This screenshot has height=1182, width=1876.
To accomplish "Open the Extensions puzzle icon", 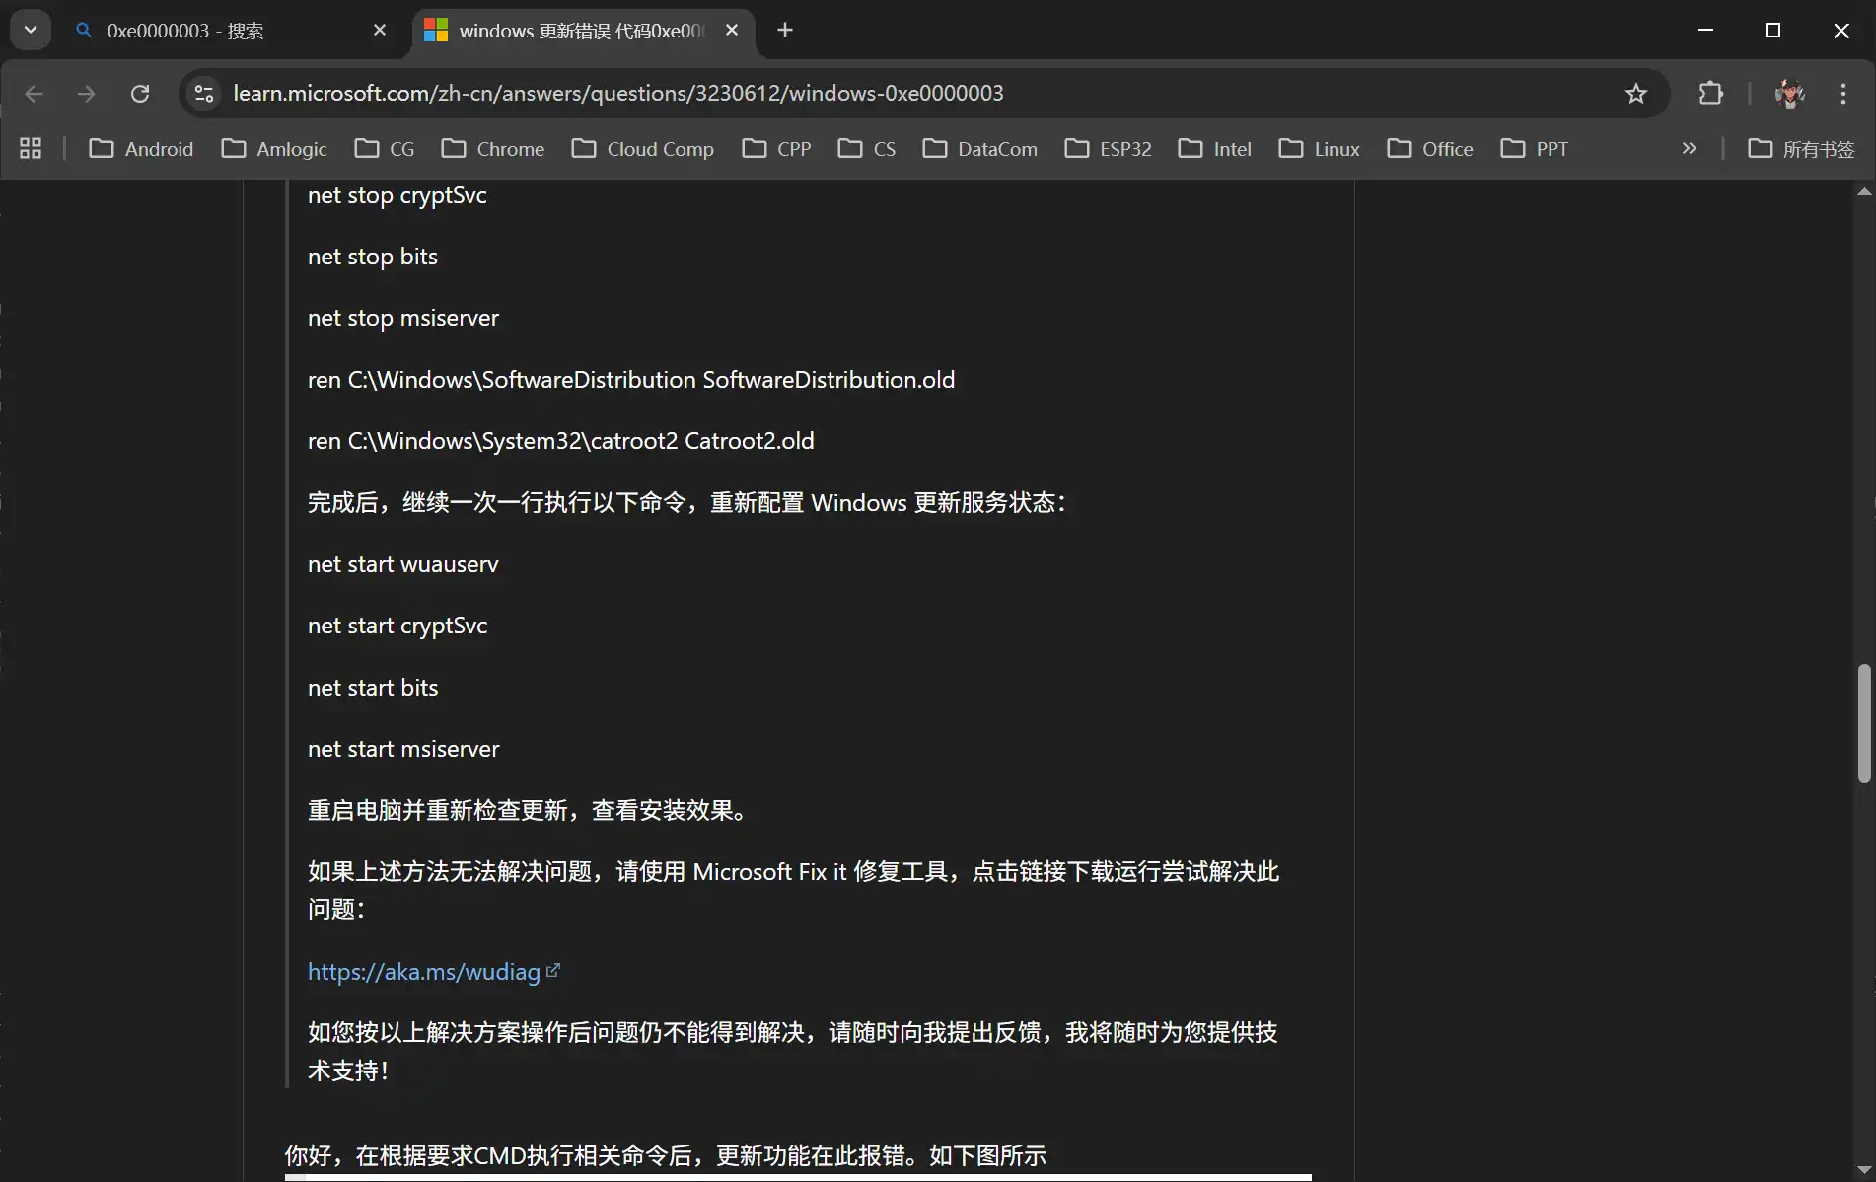I will coord(1711,94).
